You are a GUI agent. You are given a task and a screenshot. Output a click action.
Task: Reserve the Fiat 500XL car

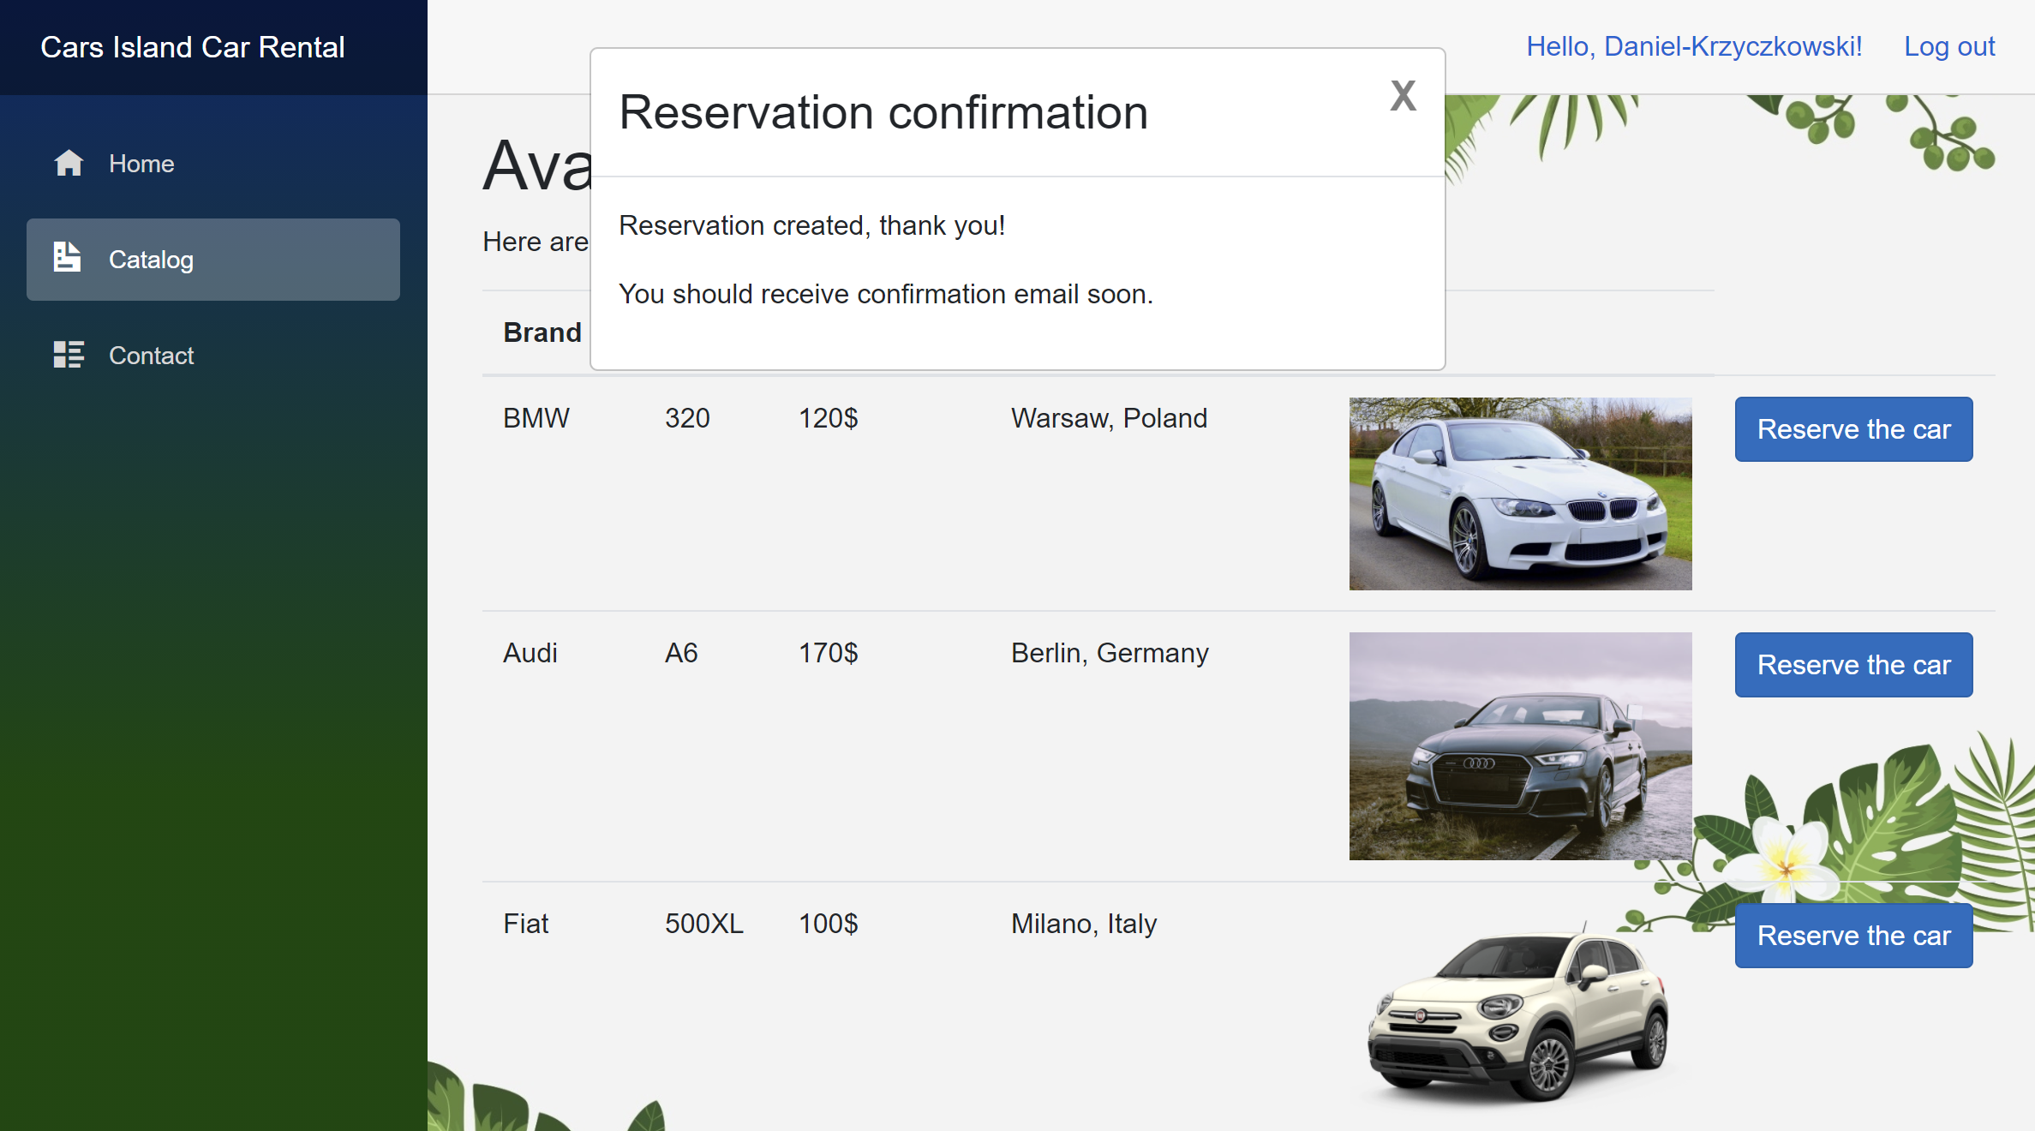[1853, 936]
